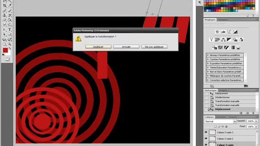Toggle lock position in Calques
The height and width of the screenshot is (146, 260).
point(223,127)
